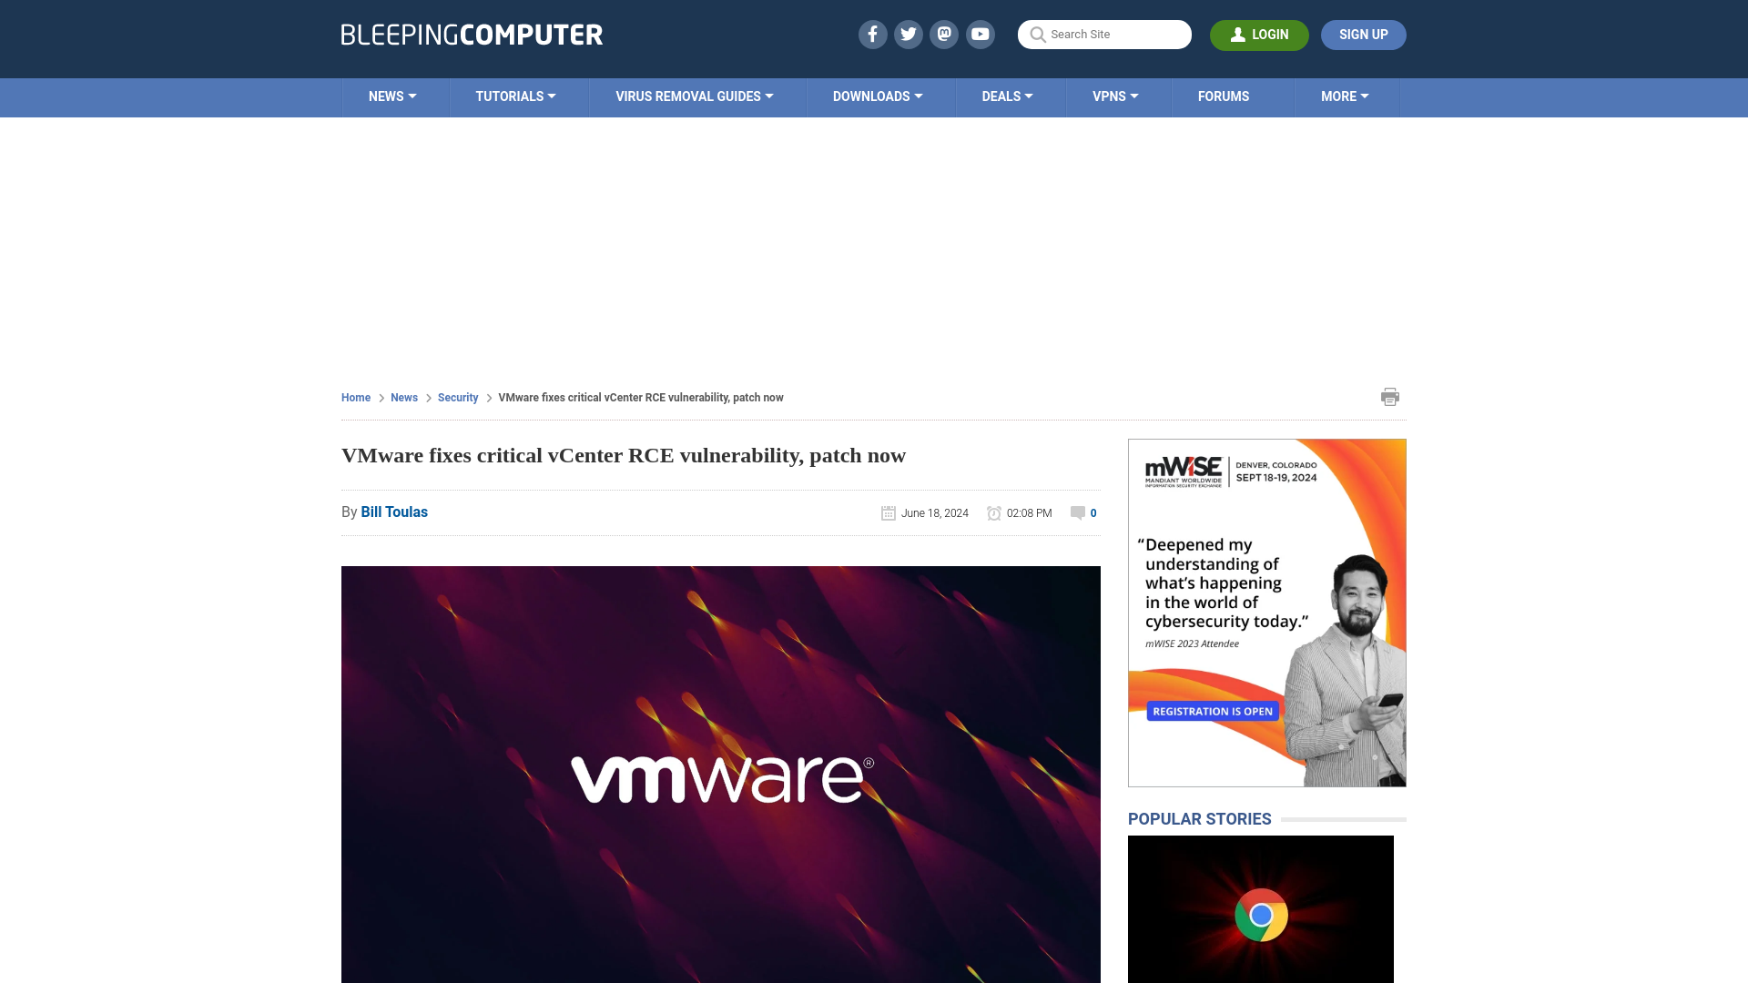
Task: Click author name Bill Toulas
Action: click(394, 512)
